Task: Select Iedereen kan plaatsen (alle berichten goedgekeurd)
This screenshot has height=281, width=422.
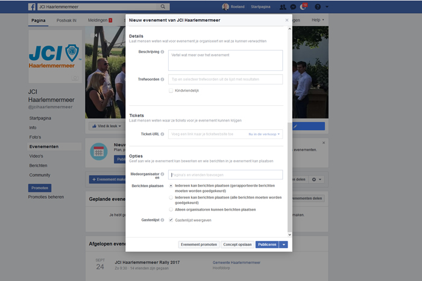Action: (x=171, y=197)
